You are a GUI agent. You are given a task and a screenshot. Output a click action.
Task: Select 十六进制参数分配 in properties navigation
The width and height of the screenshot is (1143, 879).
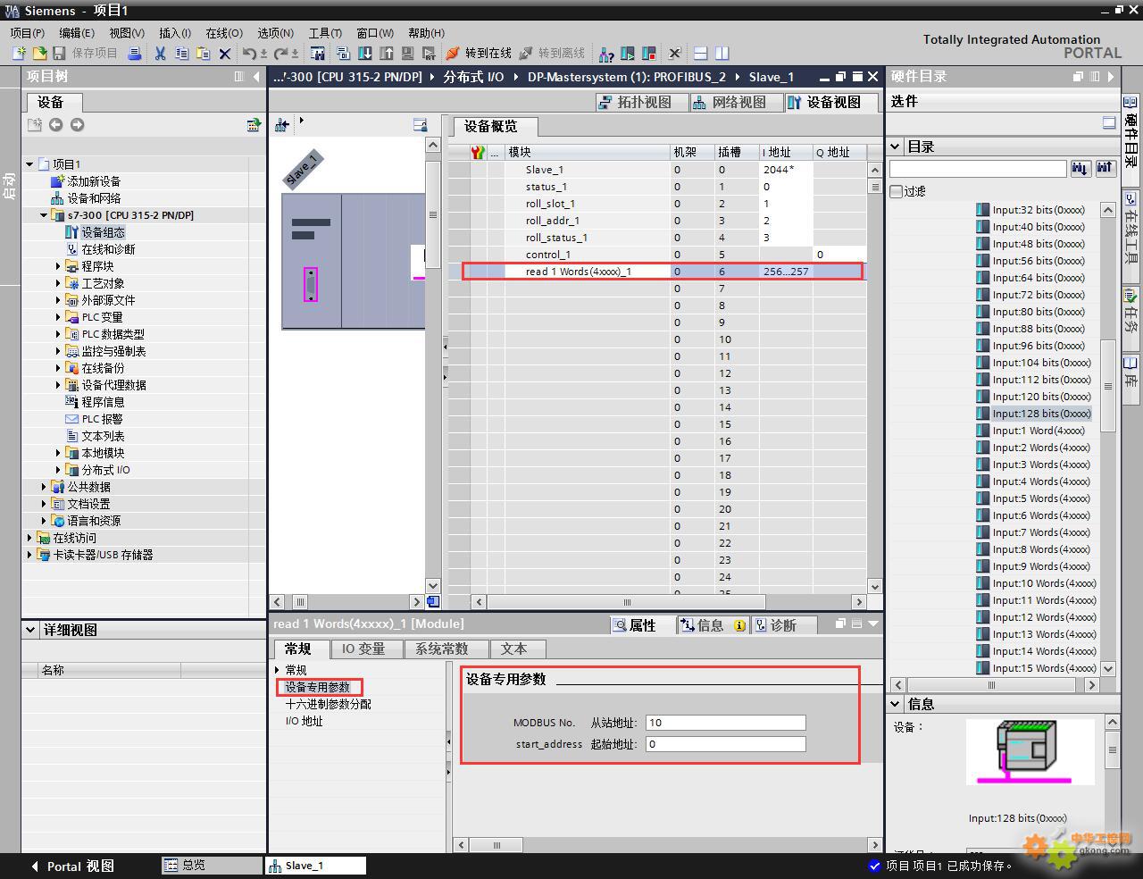tap(328, 704)
